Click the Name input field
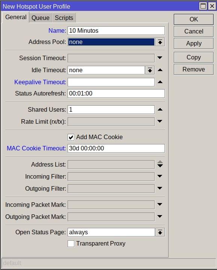Image resolution: width=217 pixels, height=270 pixels. (x=116, y=31)
